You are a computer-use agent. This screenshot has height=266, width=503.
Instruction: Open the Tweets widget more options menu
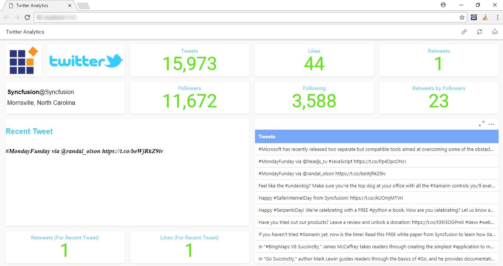(x=491, y=124)
